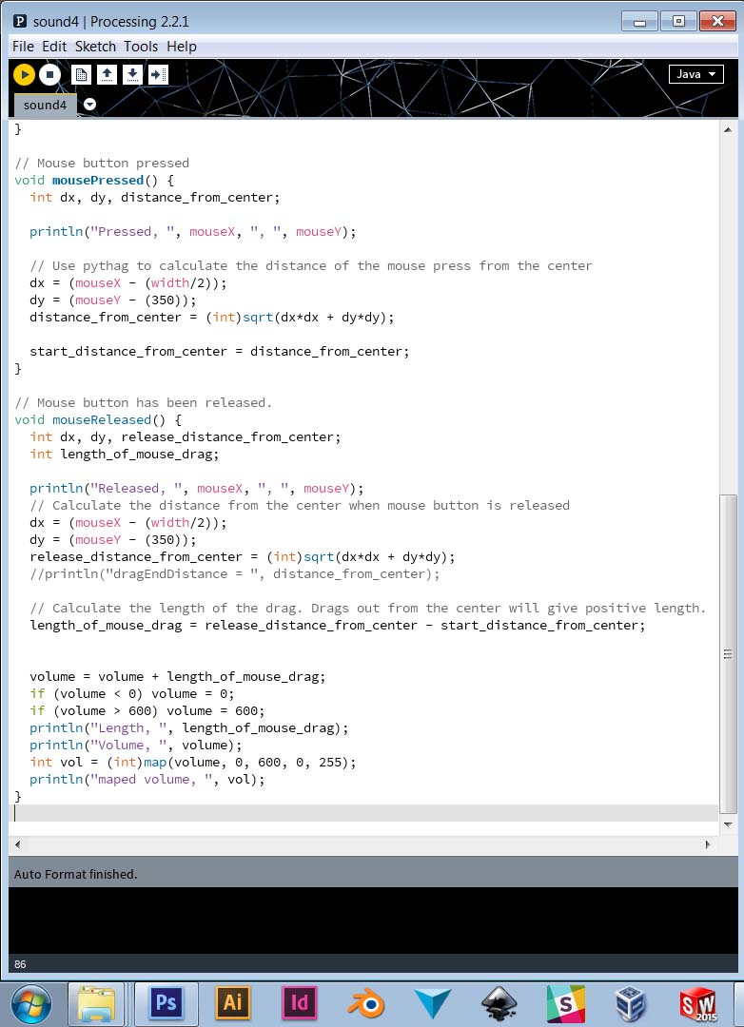744x1027 pixels.
Task: Open the Edit menu
Action: (54, 47)
